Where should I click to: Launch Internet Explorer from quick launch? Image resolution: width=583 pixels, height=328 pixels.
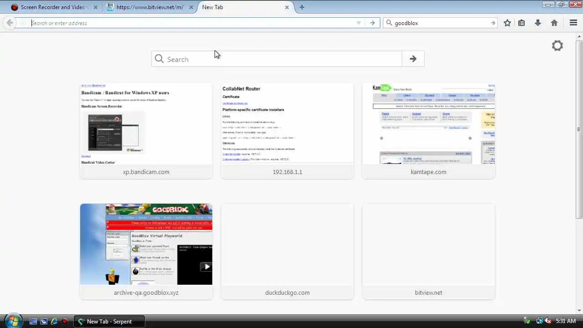54,321
